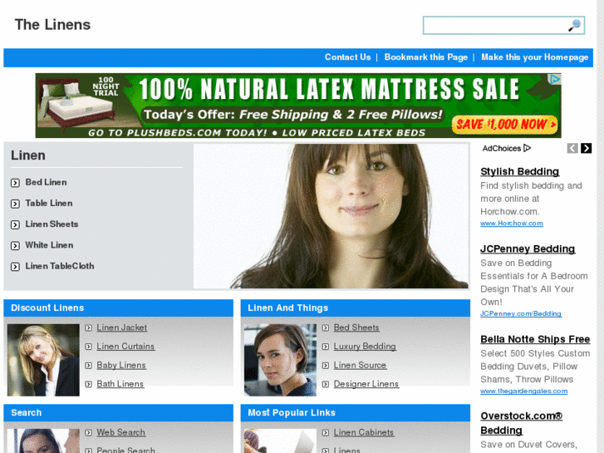Click bullet icon next to Linen Source

(326, 366)
